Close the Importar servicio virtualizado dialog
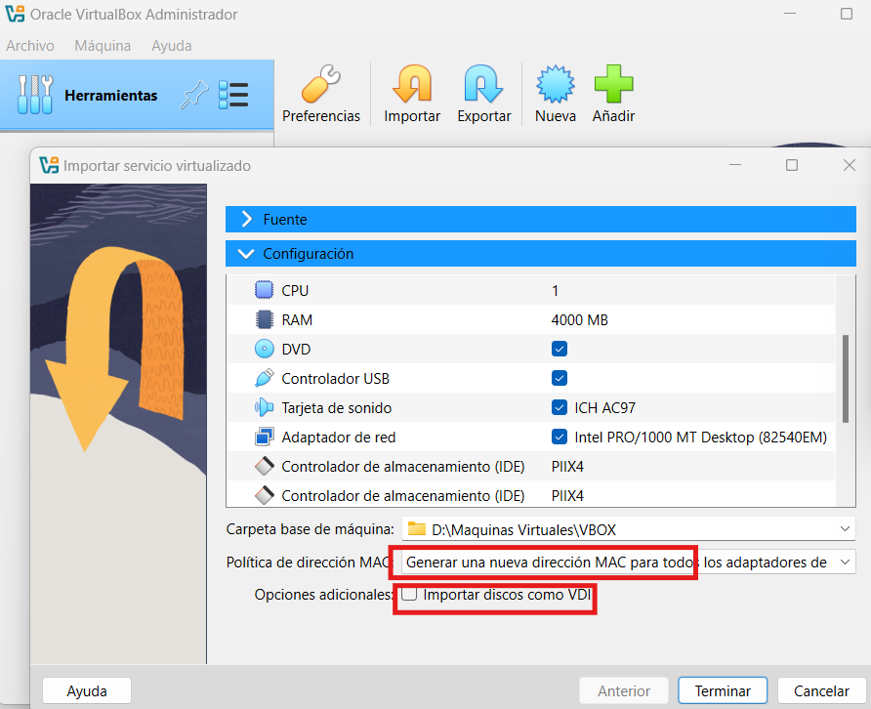The image size is (871, 709). coord(849,165)
